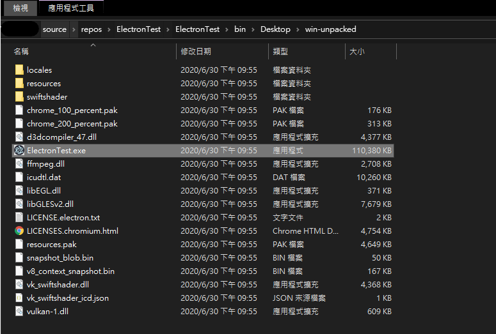This screenshot has width=496, height=334.
Task: Select the LICENSE.electron.txt text file icon
Action: (x=19, y=218)
